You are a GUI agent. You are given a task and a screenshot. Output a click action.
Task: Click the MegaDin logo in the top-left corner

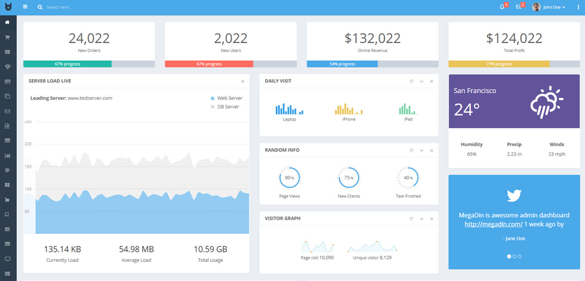[x=8, y=7]
